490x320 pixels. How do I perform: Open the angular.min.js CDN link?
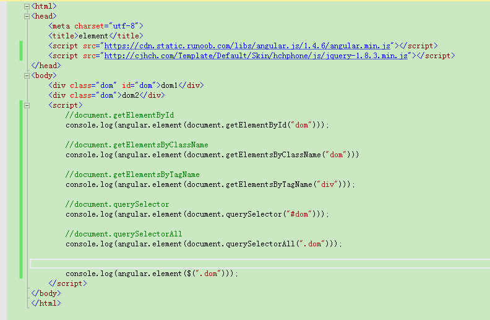point(247,46)
